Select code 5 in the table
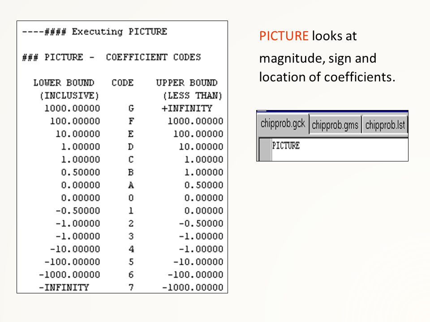 coord(131,262)
